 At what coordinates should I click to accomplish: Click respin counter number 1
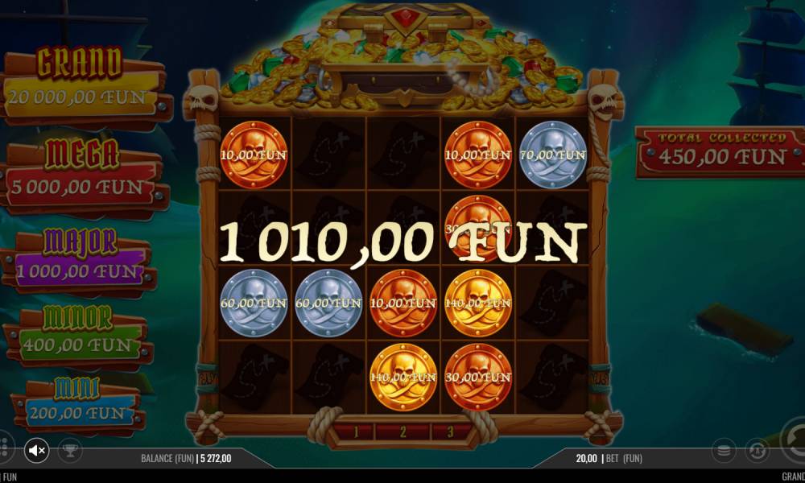coord(355,431)
